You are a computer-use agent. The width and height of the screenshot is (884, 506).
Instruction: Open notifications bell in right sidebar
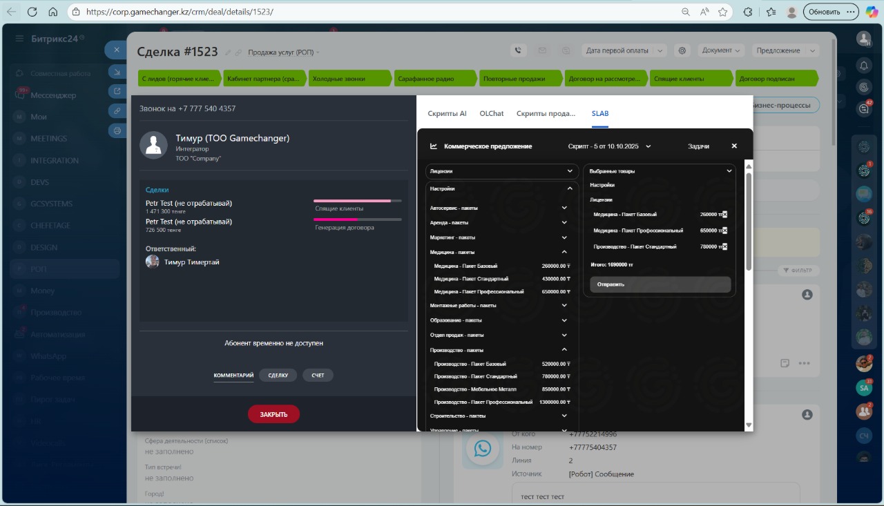pos(863,66)
